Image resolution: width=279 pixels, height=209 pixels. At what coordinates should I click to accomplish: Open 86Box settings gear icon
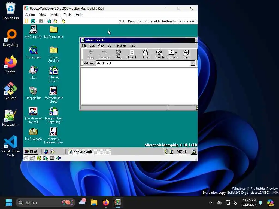63,21
